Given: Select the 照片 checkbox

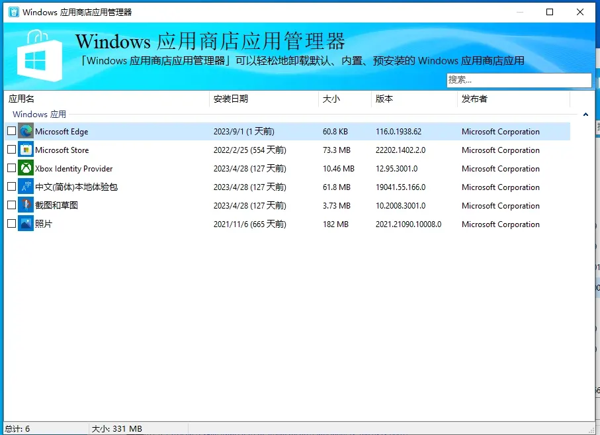Looking at the screenshot, I should point(11,223).
